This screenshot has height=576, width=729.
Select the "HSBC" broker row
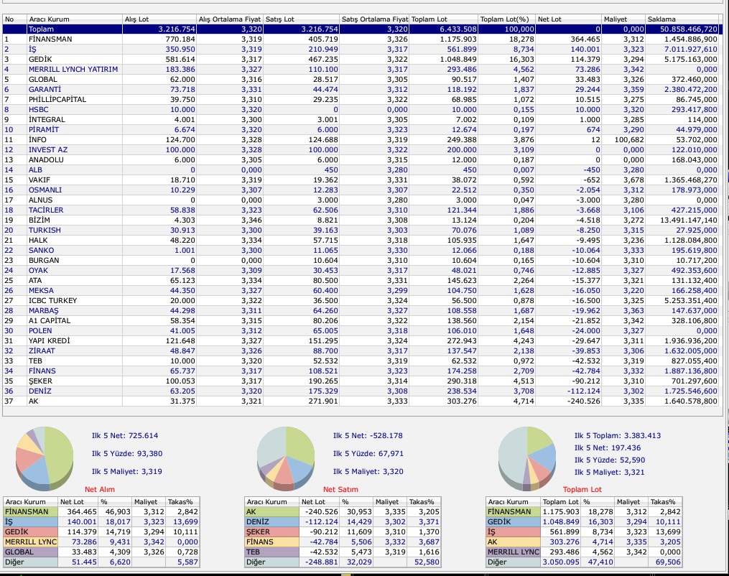[x=361, y=110]
